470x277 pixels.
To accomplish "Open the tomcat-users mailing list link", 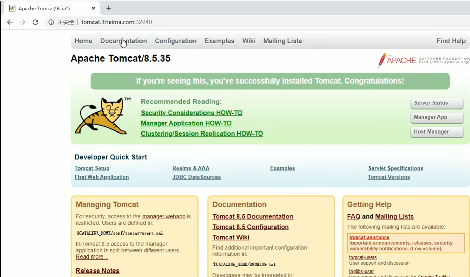I will point(363,257).
